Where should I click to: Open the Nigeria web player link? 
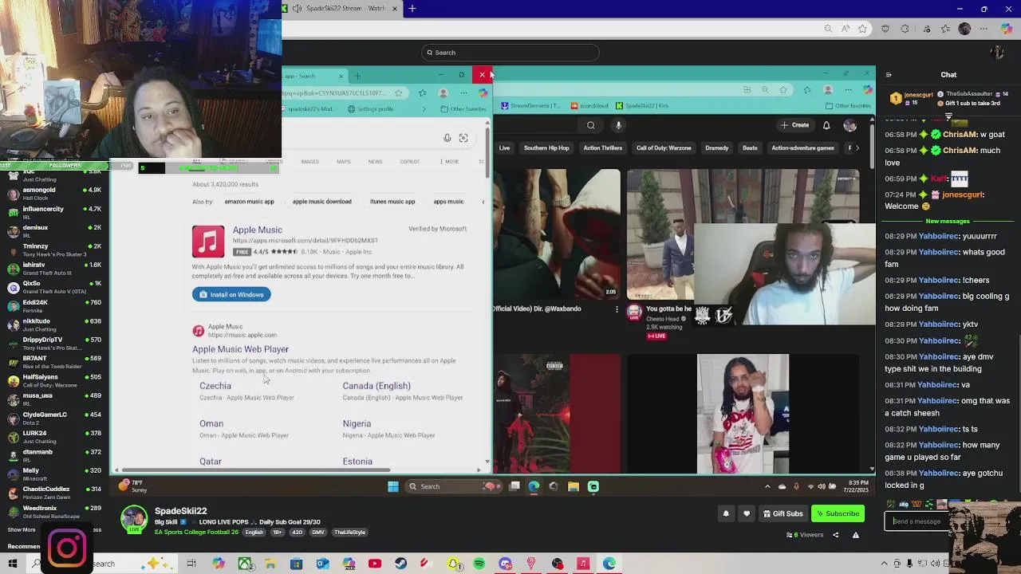(357, 423)
